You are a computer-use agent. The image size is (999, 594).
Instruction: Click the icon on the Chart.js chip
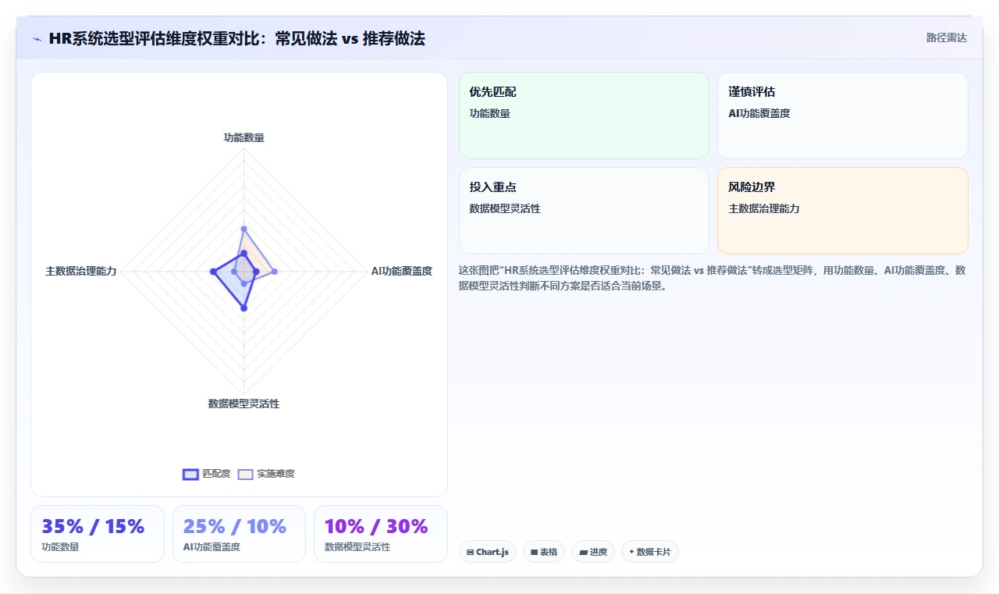pyautogui.click(x=470, y=552)
